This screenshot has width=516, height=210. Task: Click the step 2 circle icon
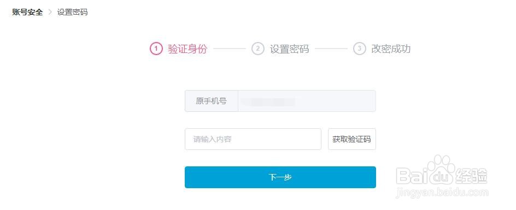pos(257,49)
